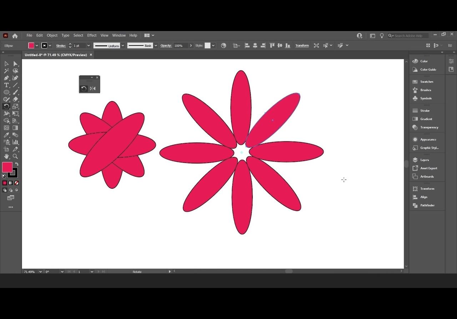The image size is (457, 319).
Task: Open the Select menu
Action: tap(78, 36)
